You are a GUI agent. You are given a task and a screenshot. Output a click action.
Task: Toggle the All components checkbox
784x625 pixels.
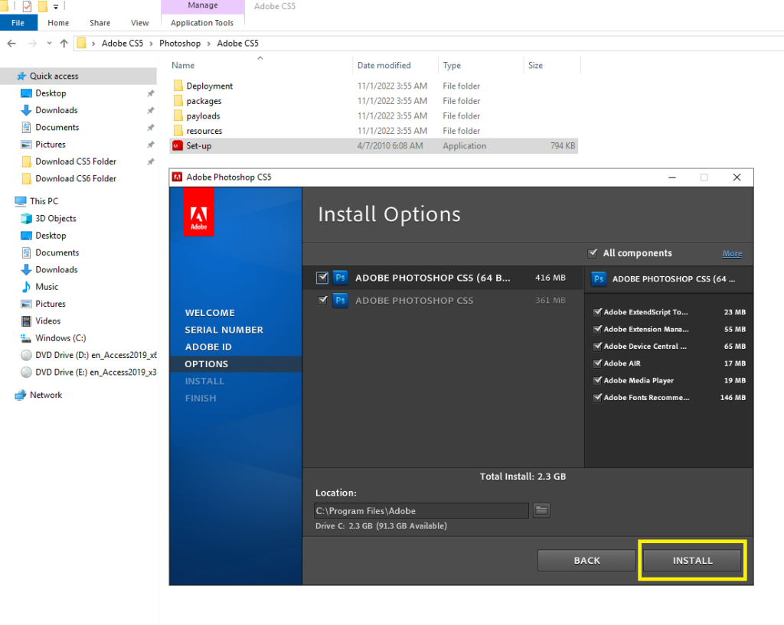593,253
